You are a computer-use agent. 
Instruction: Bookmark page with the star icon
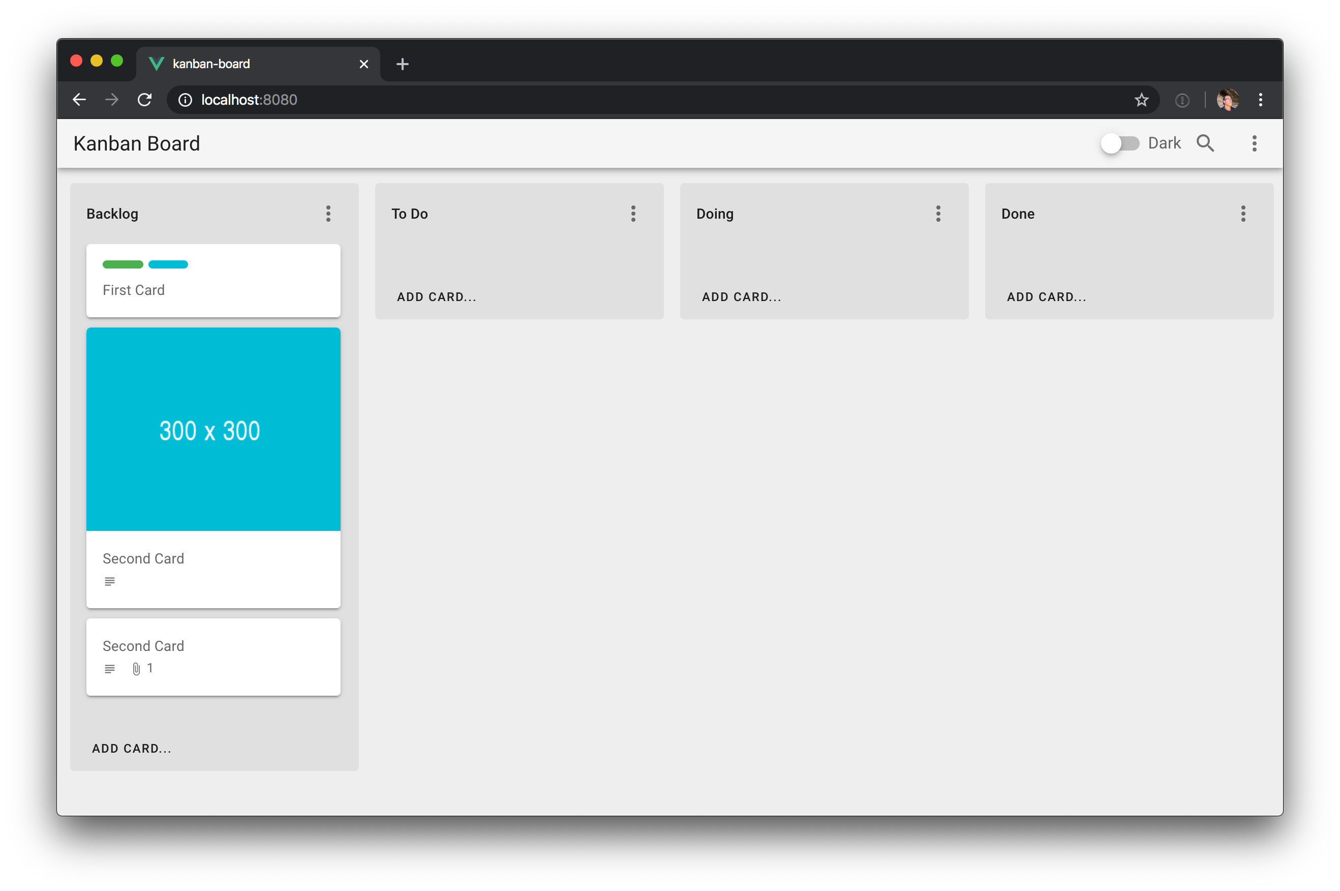(1141, 100)
